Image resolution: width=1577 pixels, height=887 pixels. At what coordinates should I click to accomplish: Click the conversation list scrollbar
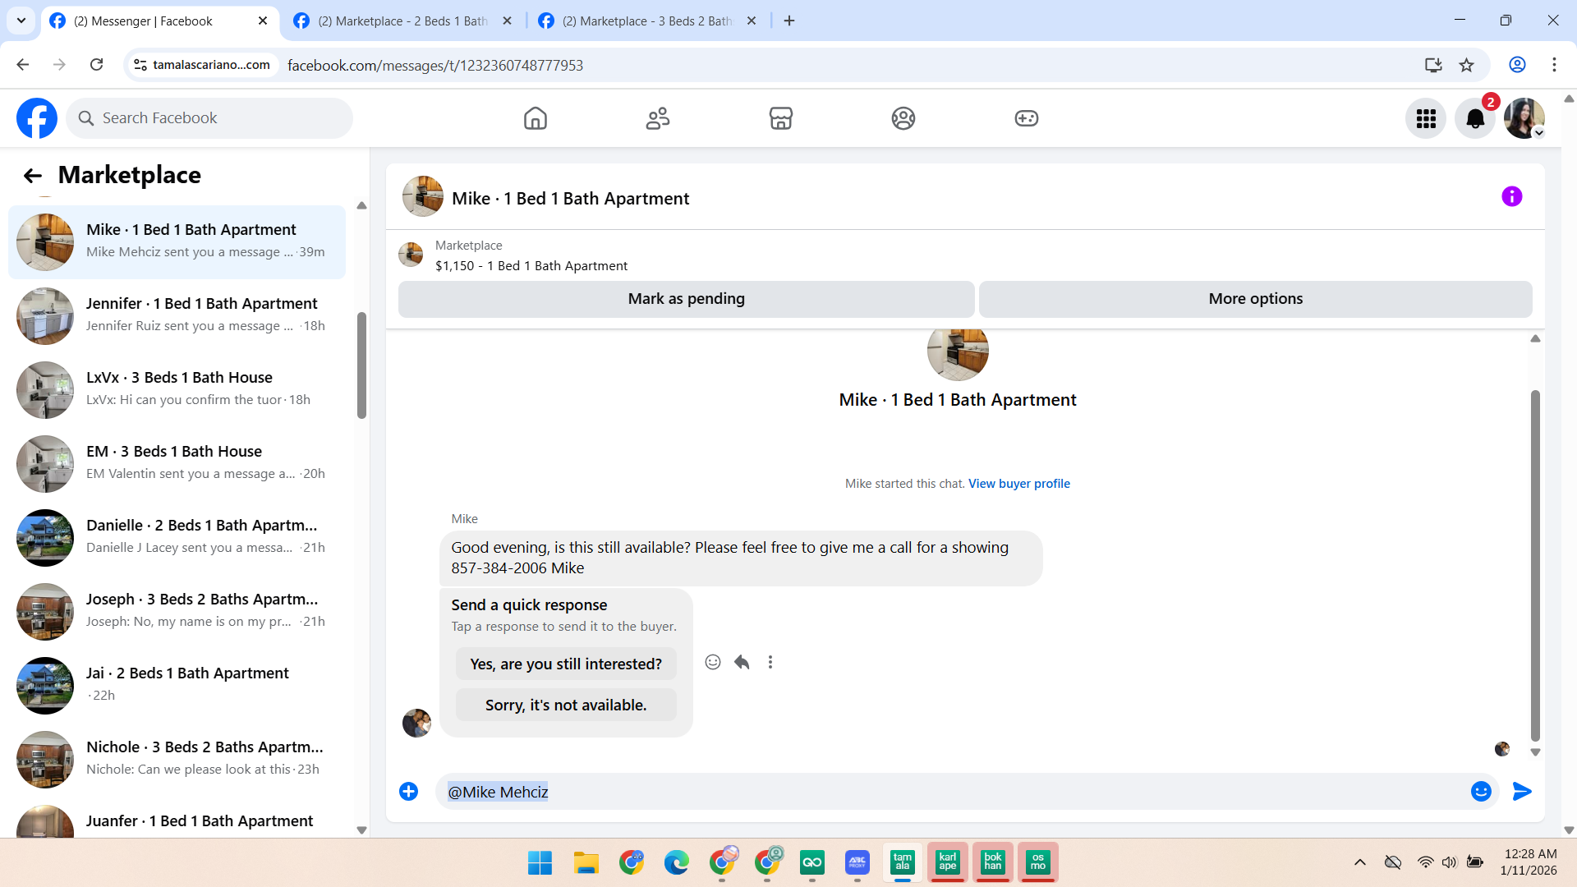tap(361, 365)
